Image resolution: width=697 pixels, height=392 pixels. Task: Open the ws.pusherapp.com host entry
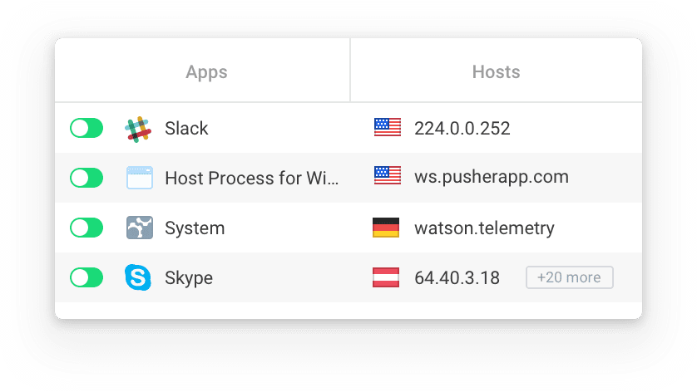491,177
